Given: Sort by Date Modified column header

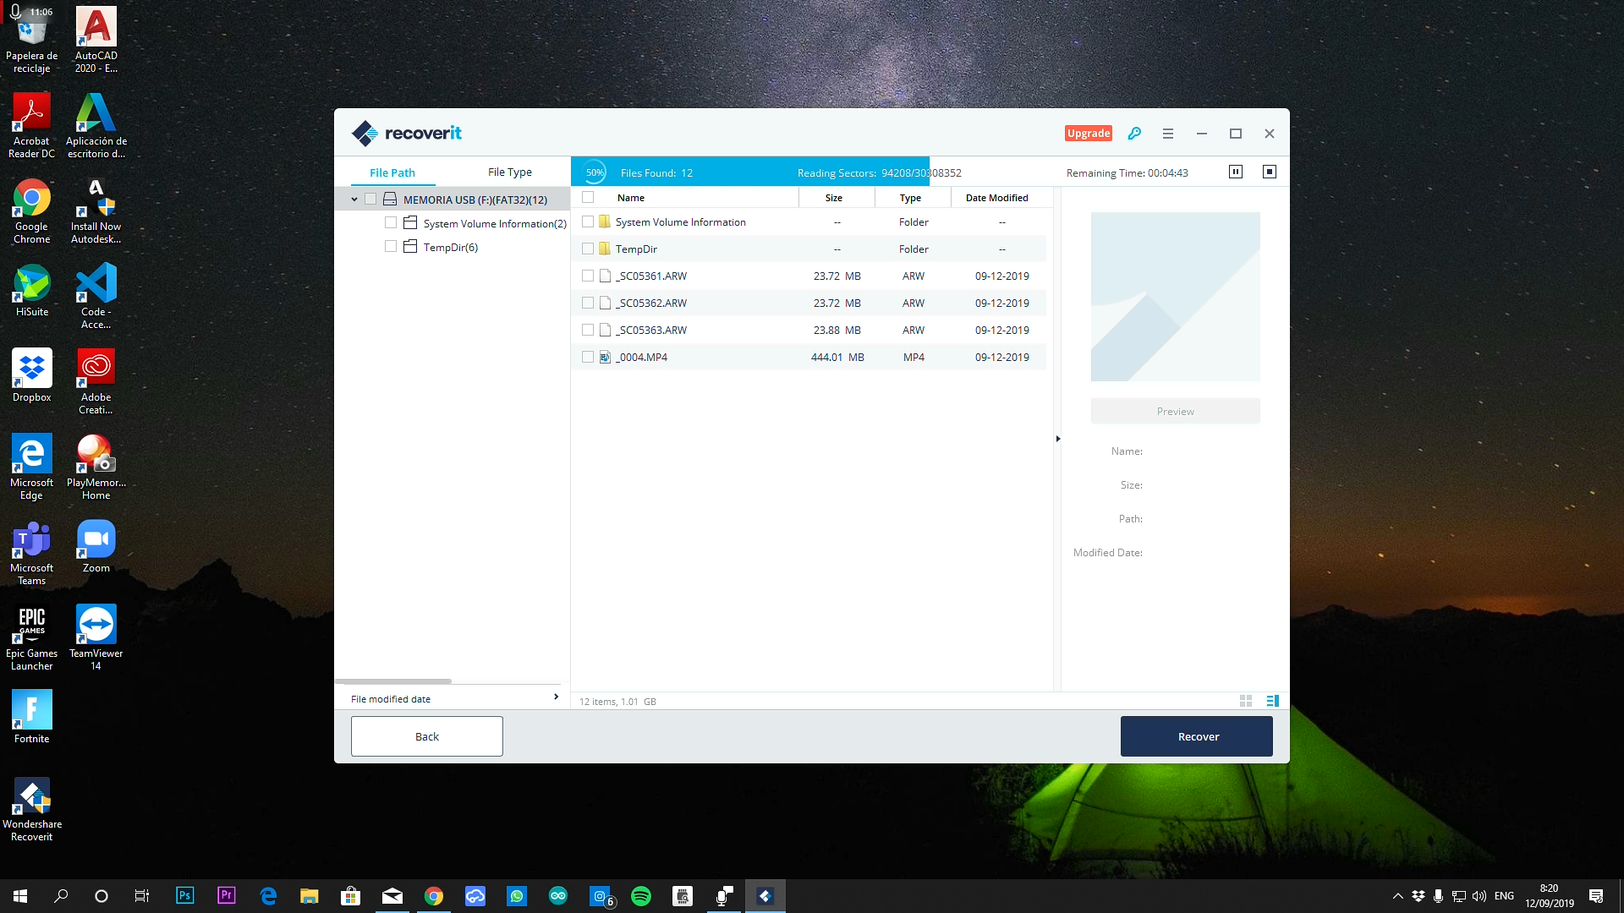Looking at the screenshot, I should (x=997, y=198).
